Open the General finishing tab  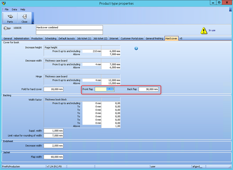154,38
